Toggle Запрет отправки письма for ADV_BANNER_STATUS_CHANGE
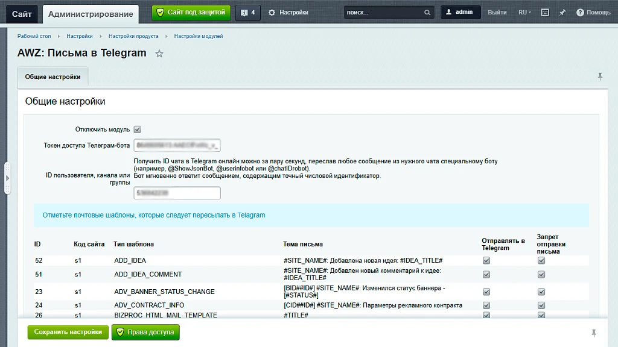The width and height of the screenshot is (618, 347). pos(541,292)
